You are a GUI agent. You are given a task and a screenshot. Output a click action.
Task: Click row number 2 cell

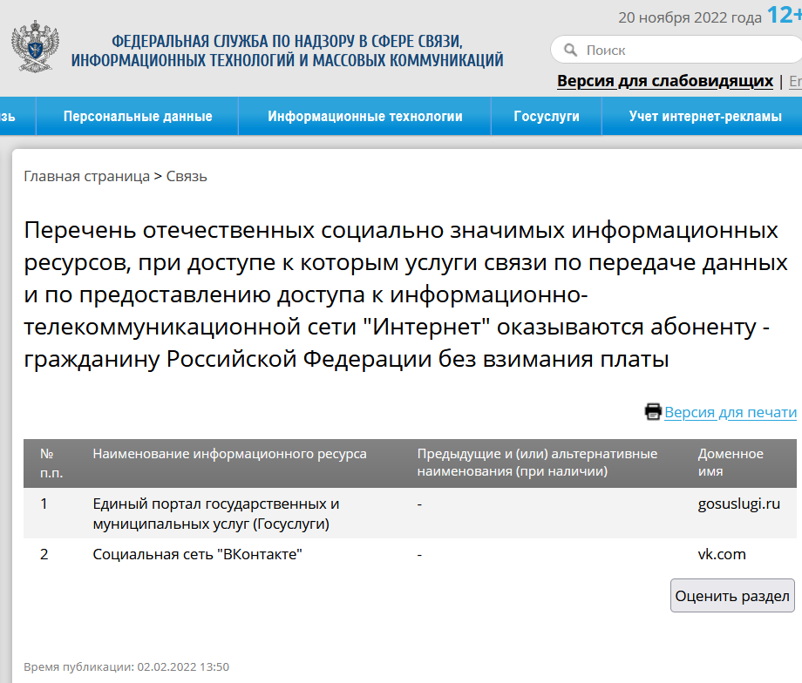click(44, 554)
